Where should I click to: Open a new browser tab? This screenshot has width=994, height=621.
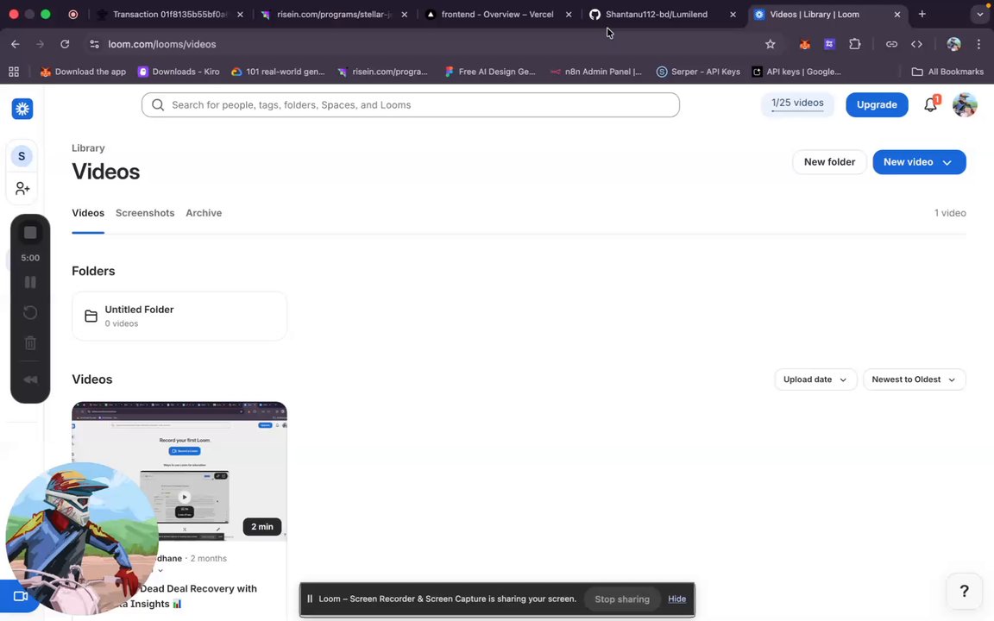point(922,14)
